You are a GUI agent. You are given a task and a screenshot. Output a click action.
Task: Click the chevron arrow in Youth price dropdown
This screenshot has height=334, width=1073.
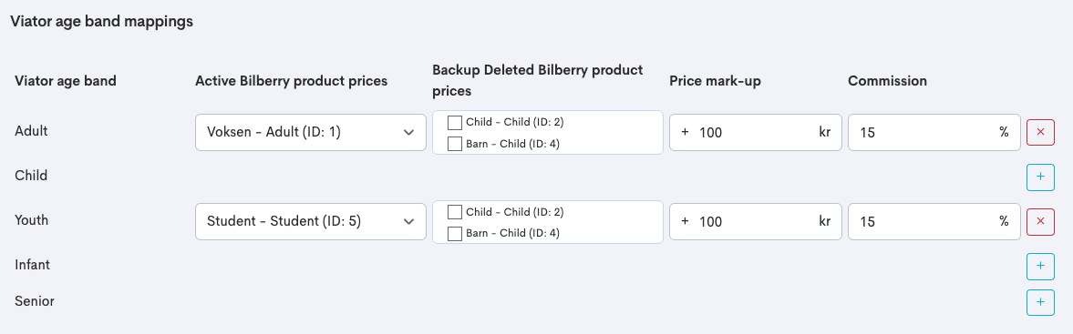pos(409,221)
